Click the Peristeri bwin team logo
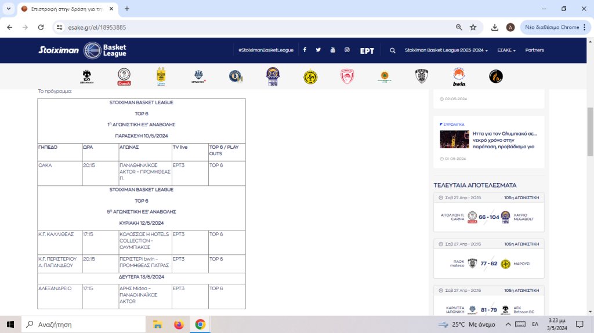This screenshot has height=333, width=594. pos(459,76)
